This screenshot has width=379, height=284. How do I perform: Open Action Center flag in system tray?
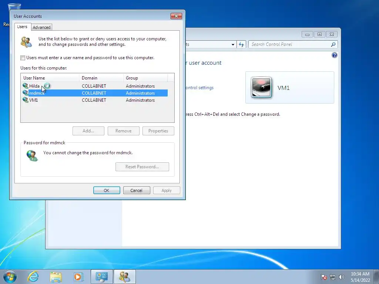tap(323, 277)
